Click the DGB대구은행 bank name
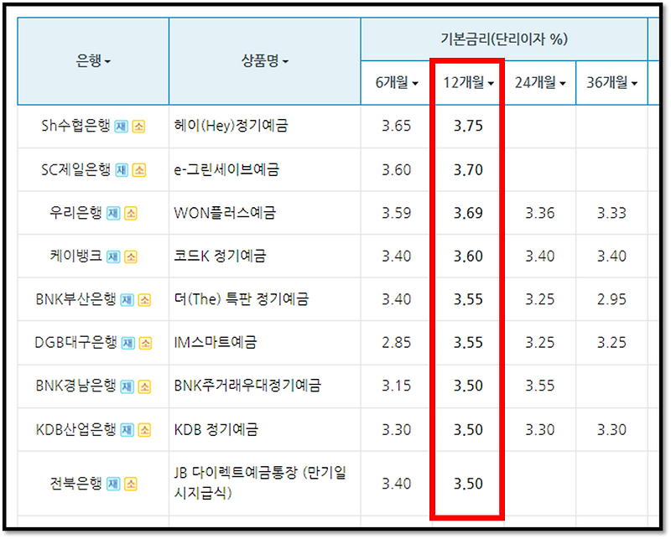This screenshot has width=671, height=539. pos(75,342)
